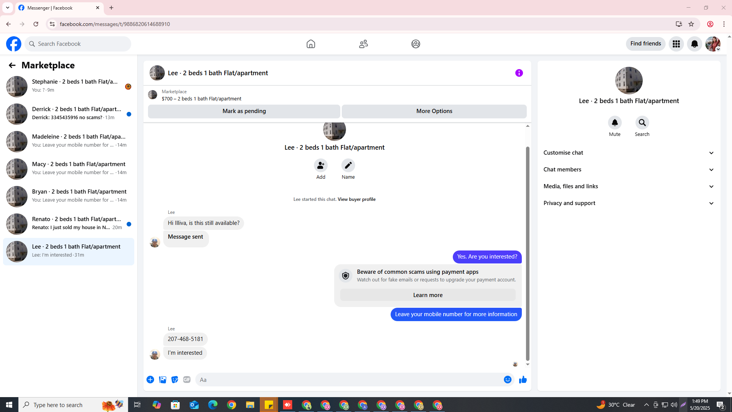Image resolution: width=732 pixels, height=412 pixels.
Task: Open Outlook from the taskbar
Action: [x=194, y=405]
